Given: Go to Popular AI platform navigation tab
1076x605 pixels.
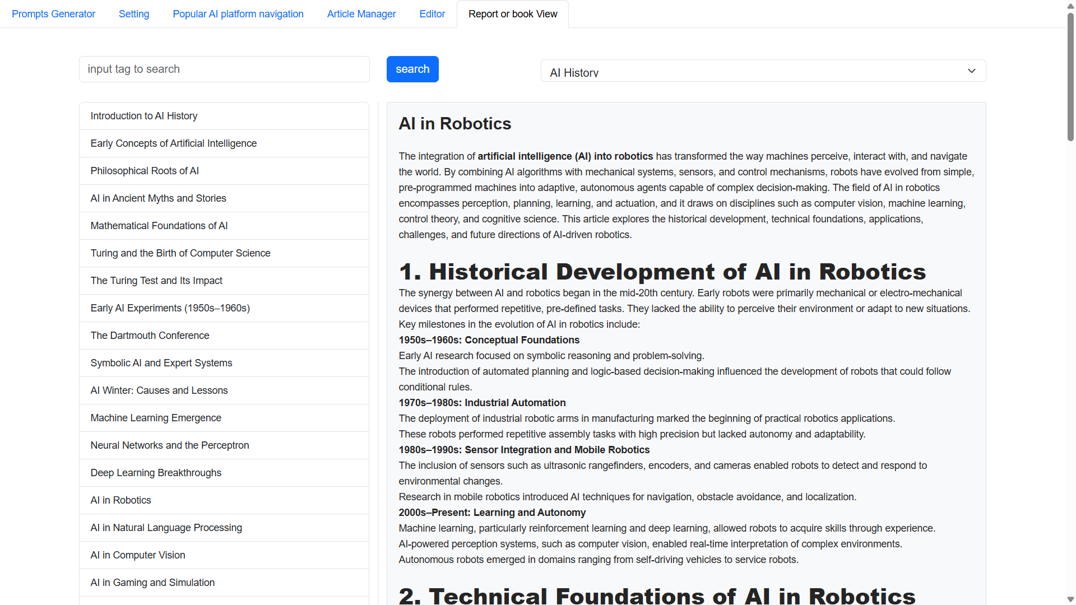Looking at the screenshot, I should click(238, 14).
